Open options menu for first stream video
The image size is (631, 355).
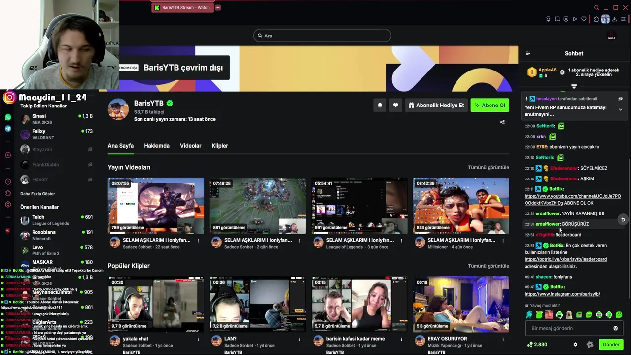point(198,241)
